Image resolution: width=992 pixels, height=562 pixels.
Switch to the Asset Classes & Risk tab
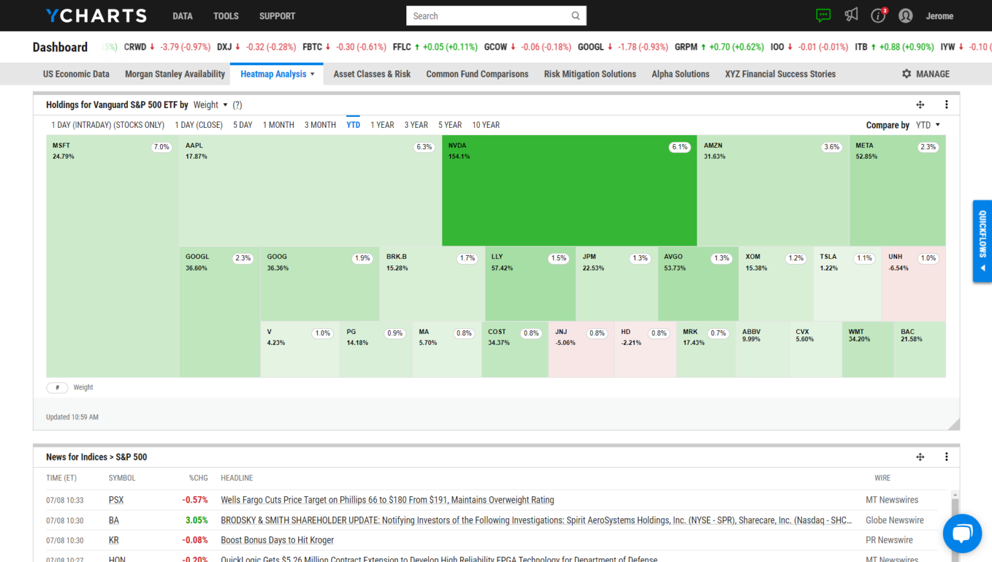371,74
